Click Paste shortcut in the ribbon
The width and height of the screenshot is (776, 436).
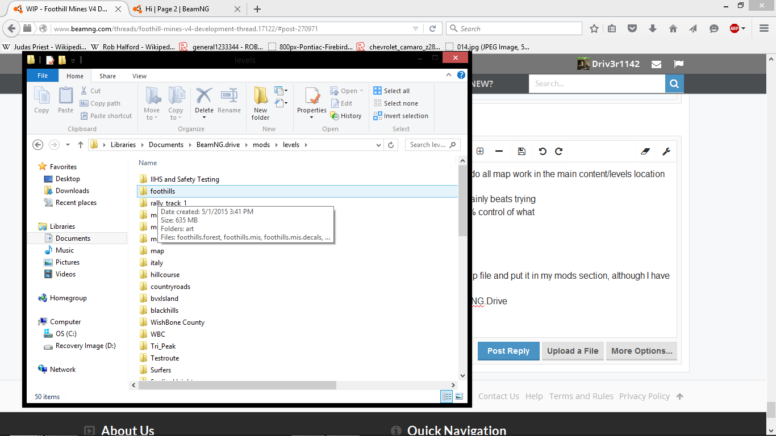point(106,116)
